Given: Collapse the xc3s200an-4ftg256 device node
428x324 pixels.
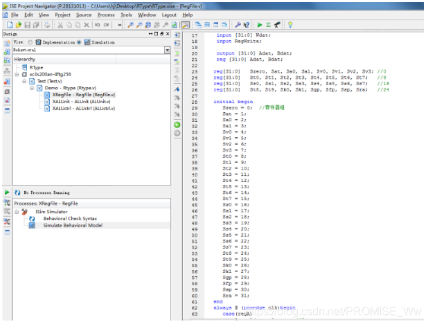Looking at the screenshot, I should 17,74.
